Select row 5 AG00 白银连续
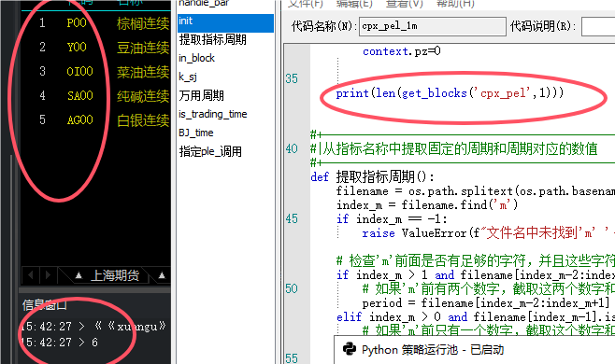This screenshot has width=615, height=364. tap(96, 120)
